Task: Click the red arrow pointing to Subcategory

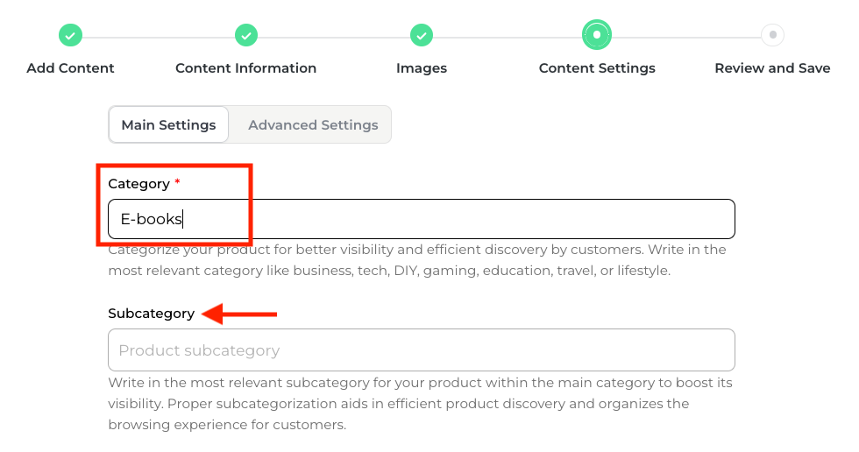Action: [239, 314]
